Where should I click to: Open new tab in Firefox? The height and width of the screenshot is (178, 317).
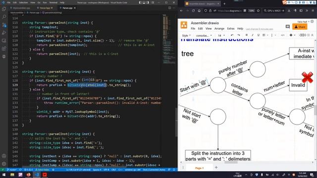point(224,3)
